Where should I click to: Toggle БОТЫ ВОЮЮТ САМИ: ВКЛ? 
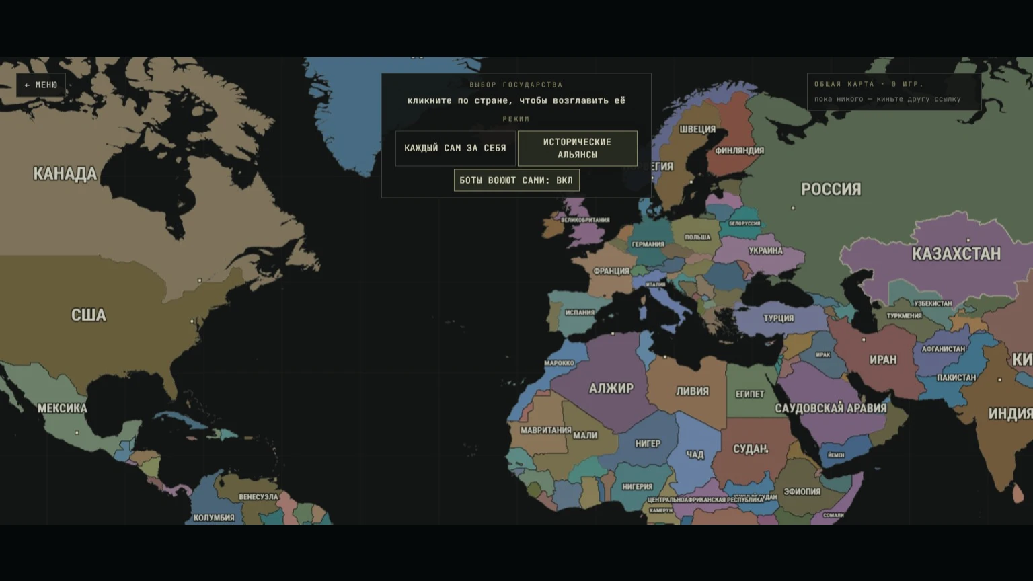point(516,180)
